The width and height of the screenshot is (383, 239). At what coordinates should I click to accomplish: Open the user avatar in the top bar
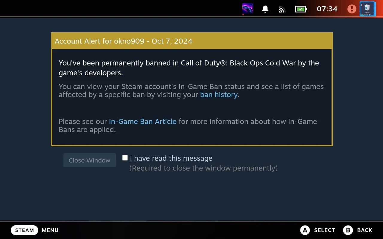[367, 9]
